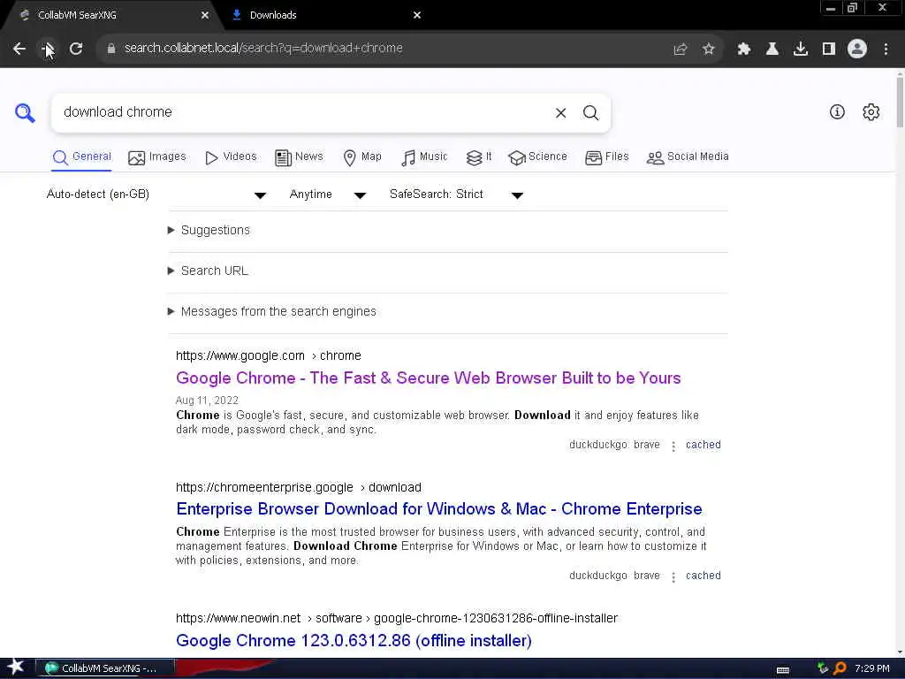Clear the search query with X

(560, 112)
